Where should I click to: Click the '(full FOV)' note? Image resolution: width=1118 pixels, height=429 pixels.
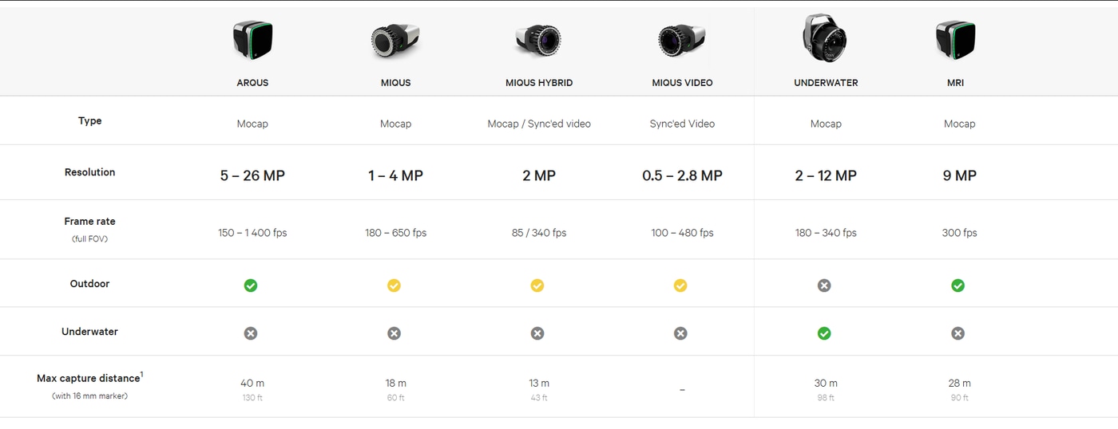point(90,239)
